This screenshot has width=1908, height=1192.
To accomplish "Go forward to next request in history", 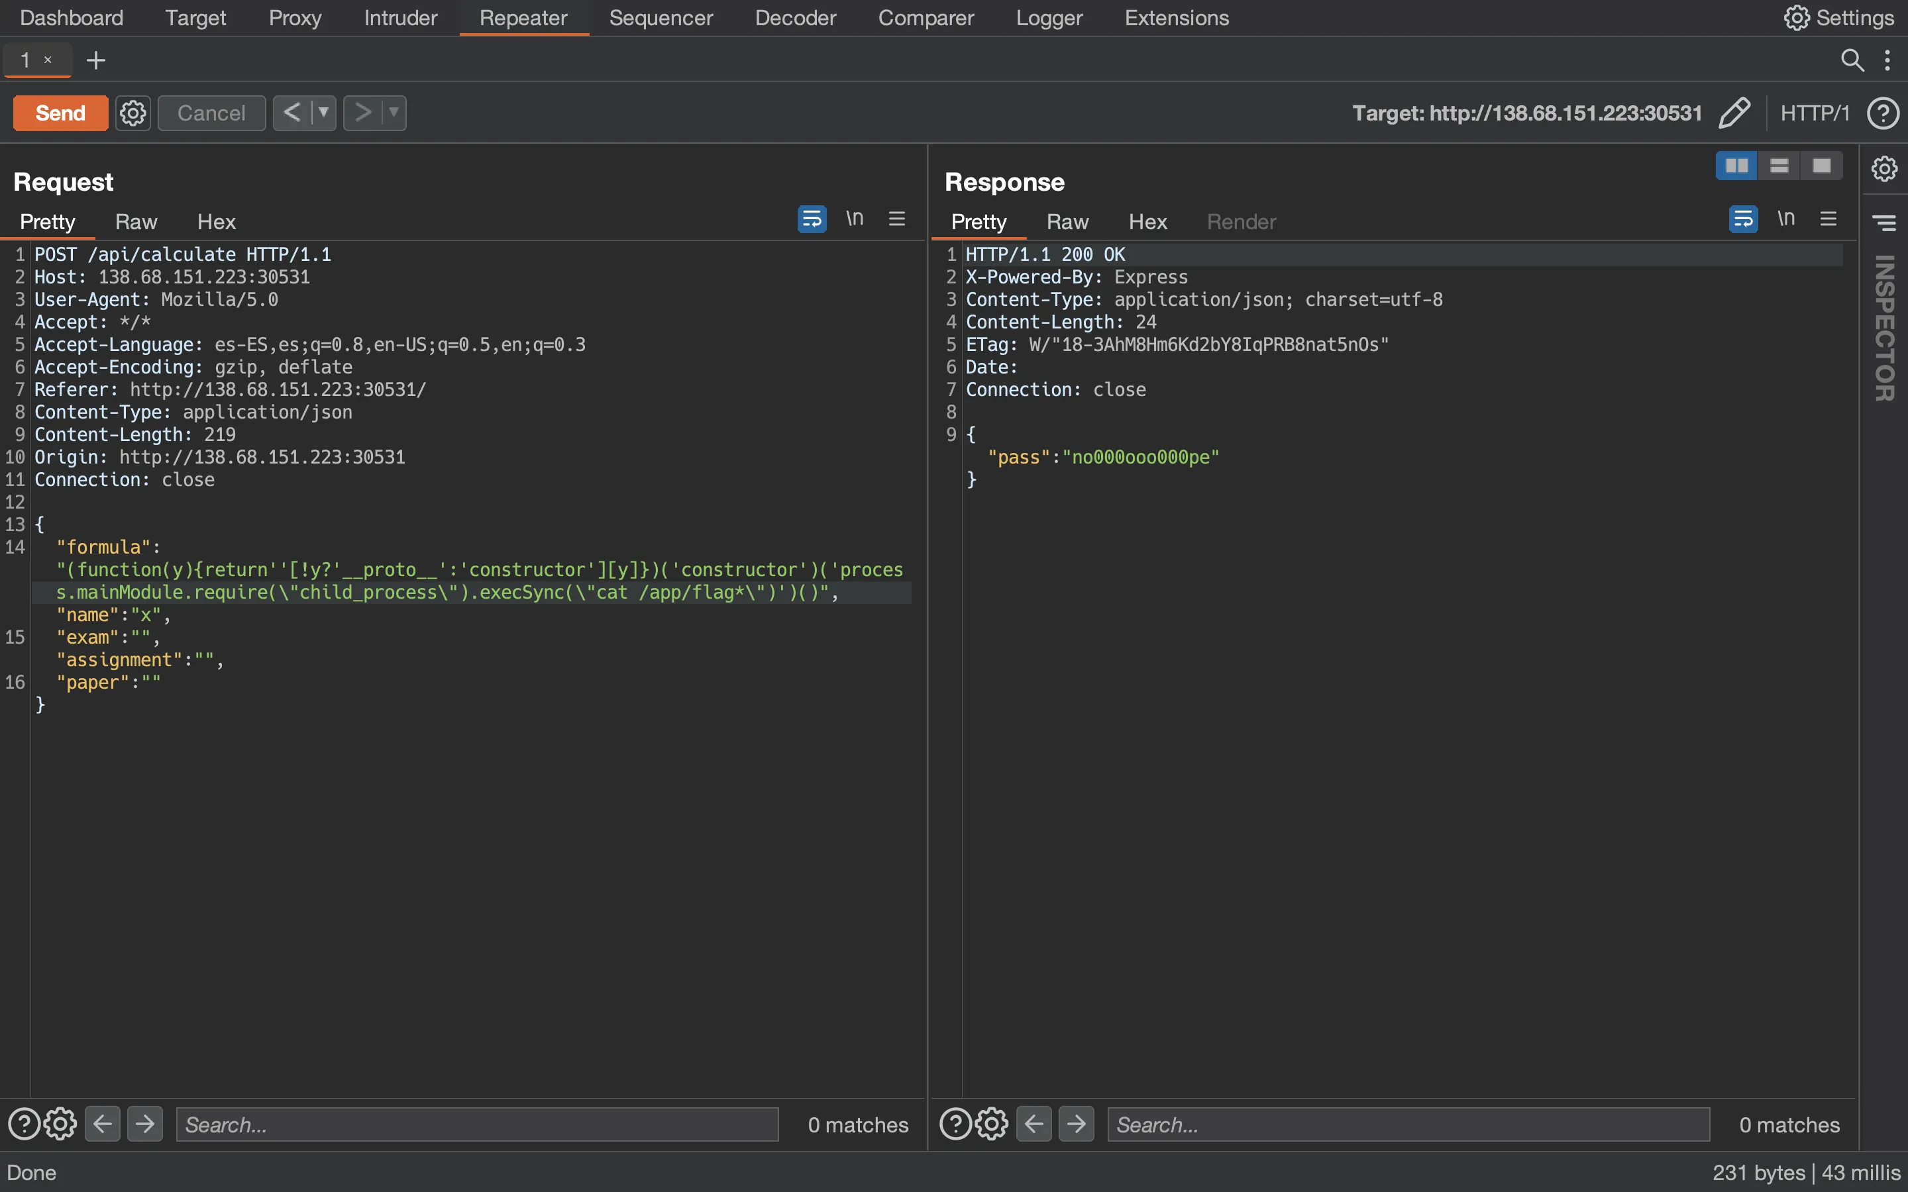I will pos(362,113).
